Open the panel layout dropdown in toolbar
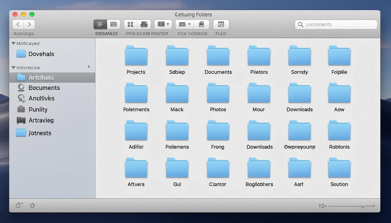 (x=163, y=24)
